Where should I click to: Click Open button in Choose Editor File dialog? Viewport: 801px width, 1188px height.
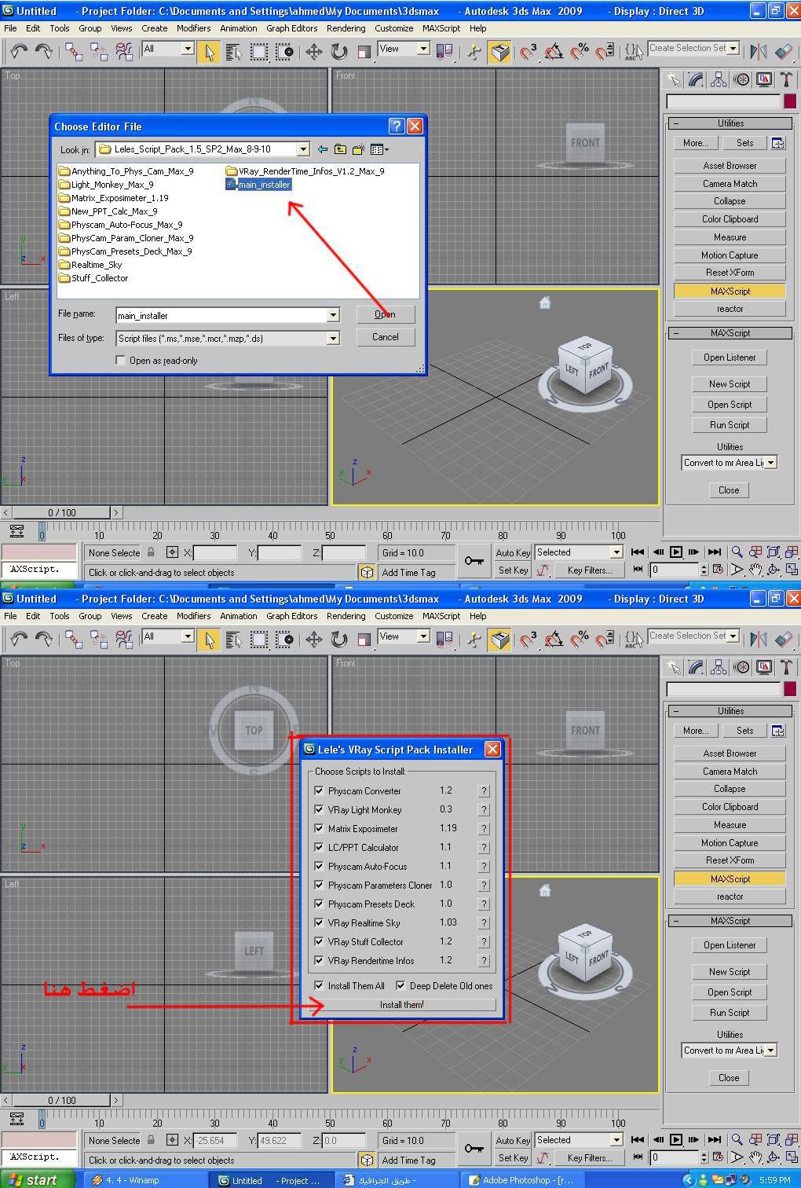coord(385,314)
